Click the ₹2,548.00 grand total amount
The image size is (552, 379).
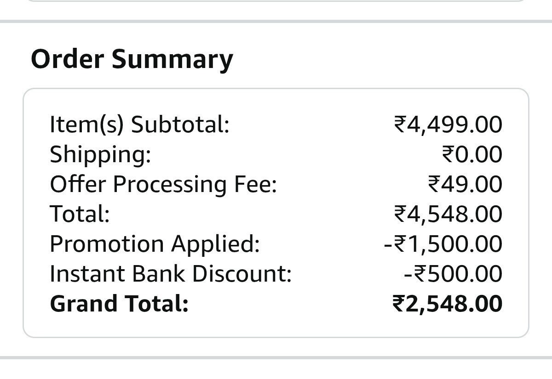pos(447,304)
